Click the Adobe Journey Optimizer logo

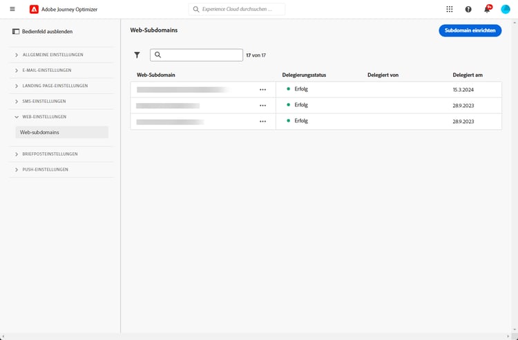(34, 9)
